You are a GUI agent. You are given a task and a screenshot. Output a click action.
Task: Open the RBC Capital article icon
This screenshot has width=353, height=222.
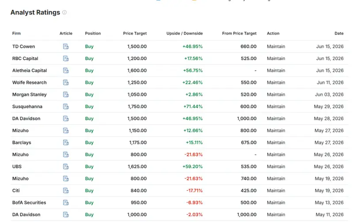(66, 58)
